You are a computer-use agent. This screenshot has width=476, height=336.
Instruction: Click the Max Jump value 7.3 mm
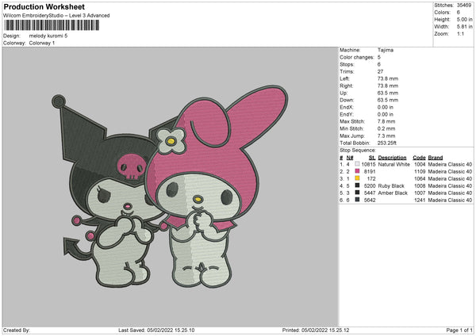click(x=386, y=136)
